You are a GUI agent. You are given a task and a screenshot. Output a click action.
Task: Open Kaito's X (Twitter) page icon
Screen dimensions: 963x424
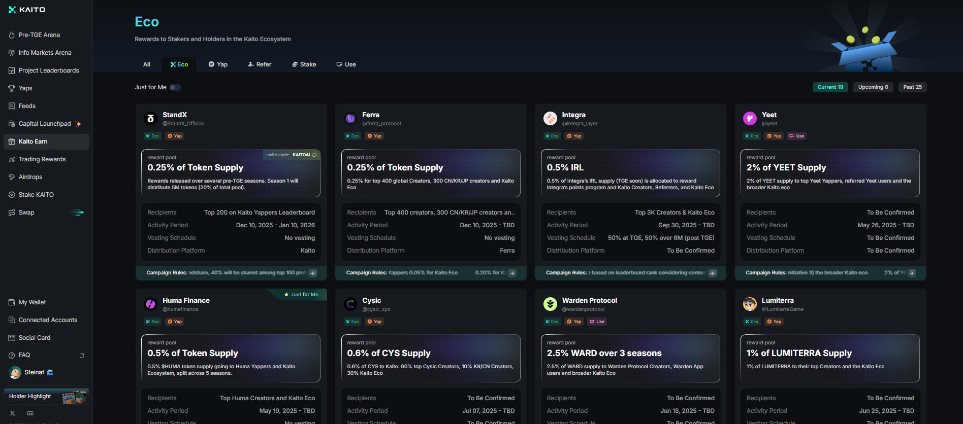coord(12,413)
